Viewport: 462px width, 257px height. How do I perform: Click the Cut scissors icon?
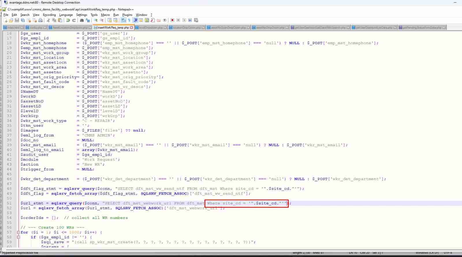tap(48, 20)
